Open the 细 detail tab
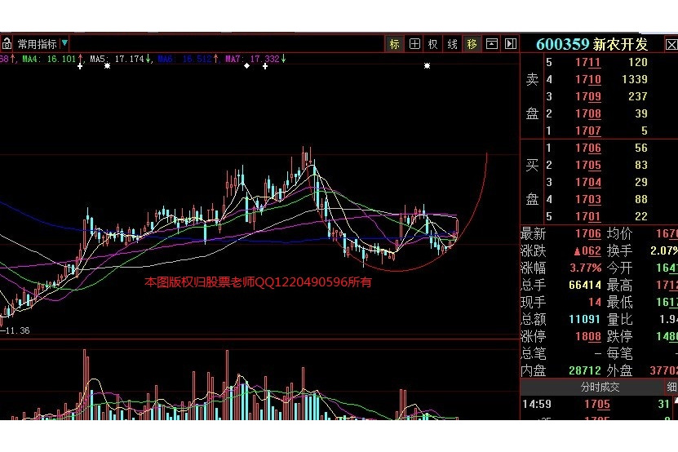Image resolution: width=678 pixels, height=452 pixels. tap(671, 387)
